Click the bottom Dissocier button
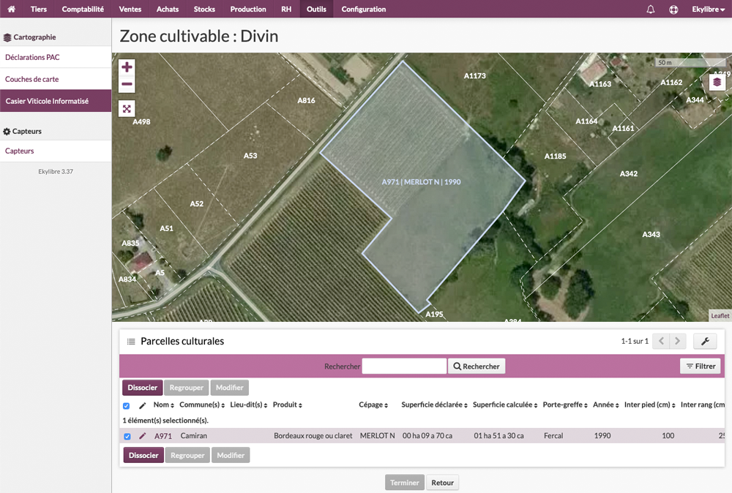732x493 pixels. point(143,455)
